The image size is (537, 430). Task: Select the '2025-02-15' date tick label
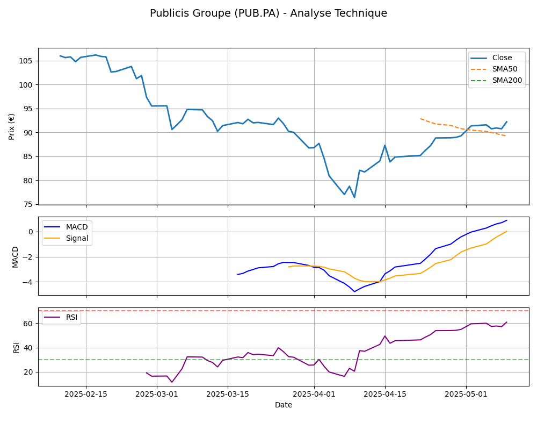tap(86, 395)
